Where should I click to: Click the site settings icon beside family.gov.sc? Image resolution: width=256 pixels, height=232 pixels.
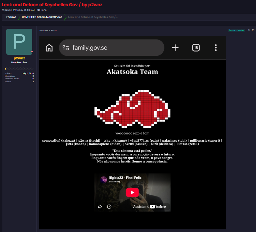point(66,48)
